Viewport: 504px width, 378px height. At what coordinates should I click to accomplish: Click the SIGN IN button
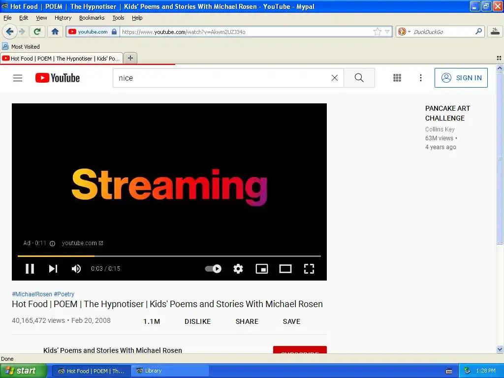click(461, 78)
